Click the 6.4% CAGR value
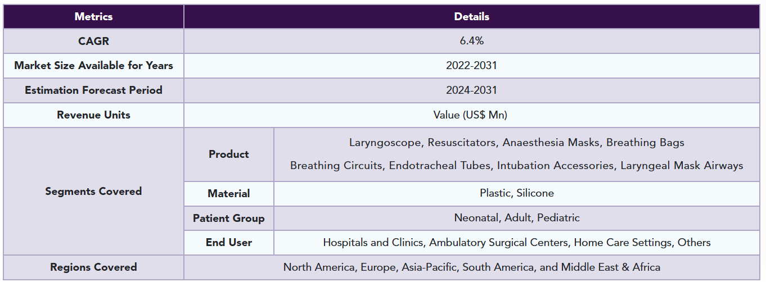 (471, 41)
